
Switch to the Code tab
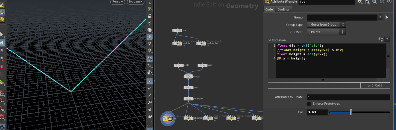pyautogui.click(x=269, y=9)
